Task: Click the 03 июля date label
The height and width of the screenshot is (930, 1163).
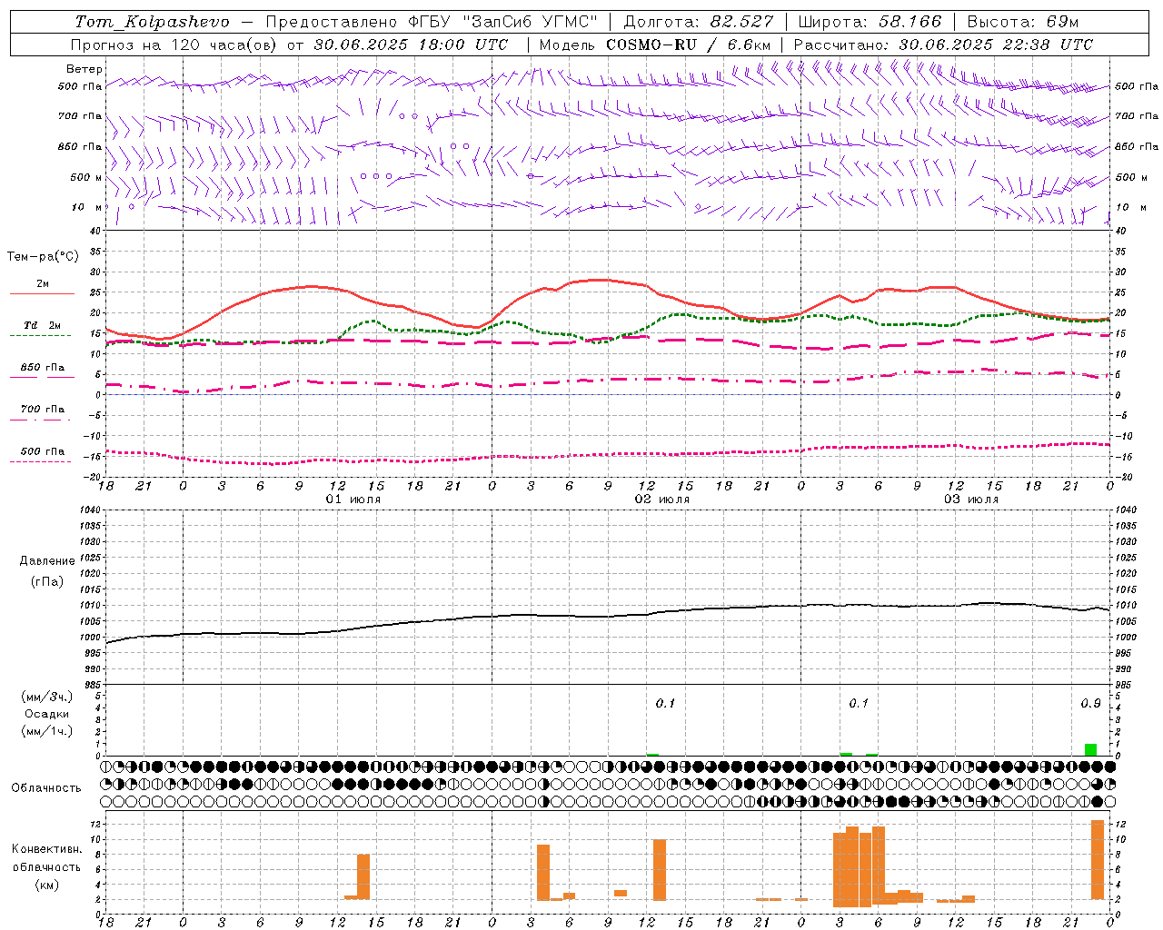Action: [x=971, y=500]
